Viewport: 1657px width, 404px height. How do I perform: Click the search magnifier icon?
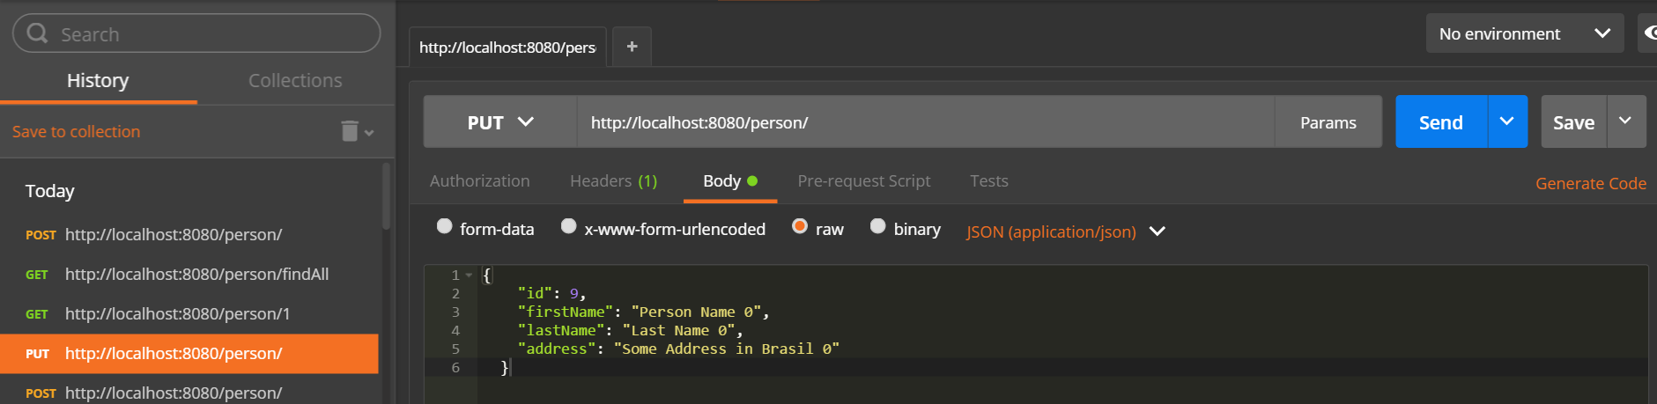pyautogui.click(x=37, y=33)
